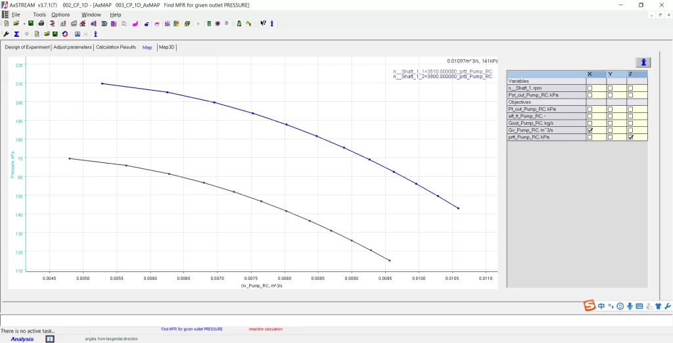The width and height of the screenshot is (673, 343).
Task: Check Y axis for prtt_Pump_RC, kPa
Action: coord(610,137)
